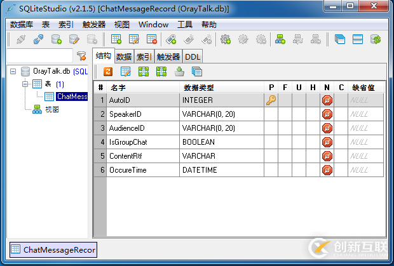
Task: Select ChatMess table in database tree
Action: coord(72,96)
